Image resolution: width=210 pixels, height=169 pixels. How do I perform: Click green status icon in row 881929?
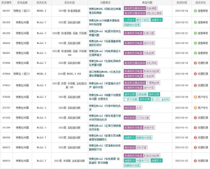pyautogui.click(x=195, y=22)
